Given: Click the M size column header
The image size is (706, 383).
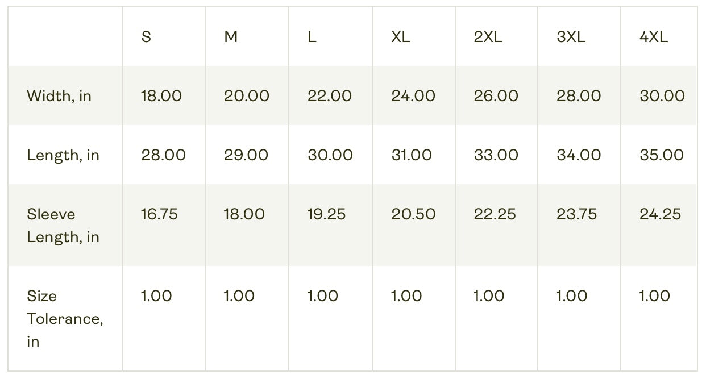Looking at the screenshot, I should click(231, 38).
